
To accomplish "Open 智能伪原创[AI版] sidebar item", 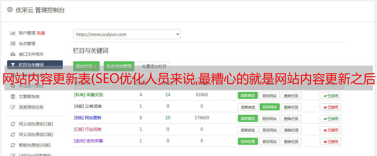I will pos(35,145).
